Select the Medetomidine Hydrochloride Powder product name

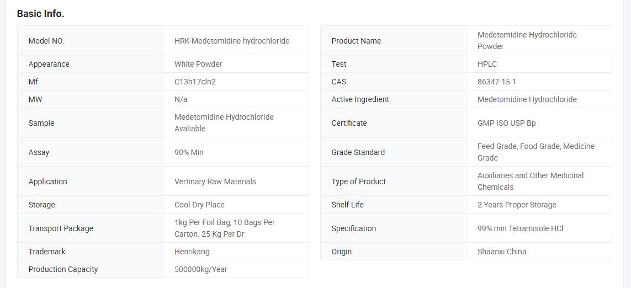click(x=527, y=40)
